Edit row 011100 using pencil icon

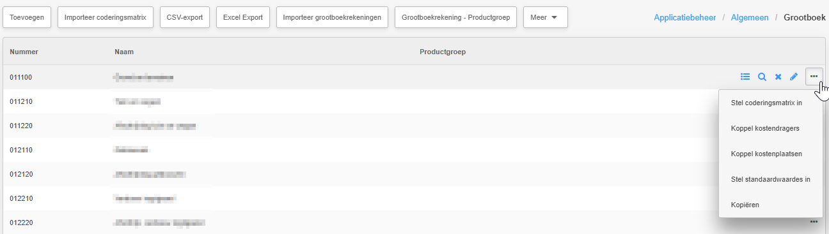point(794,77)
